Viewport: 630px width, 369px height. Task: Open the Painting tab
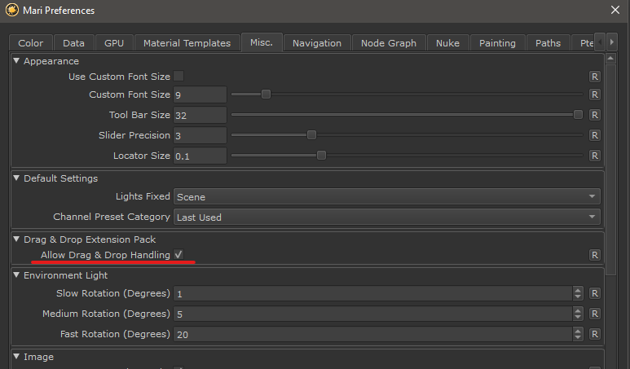click(x=497, y=43)
